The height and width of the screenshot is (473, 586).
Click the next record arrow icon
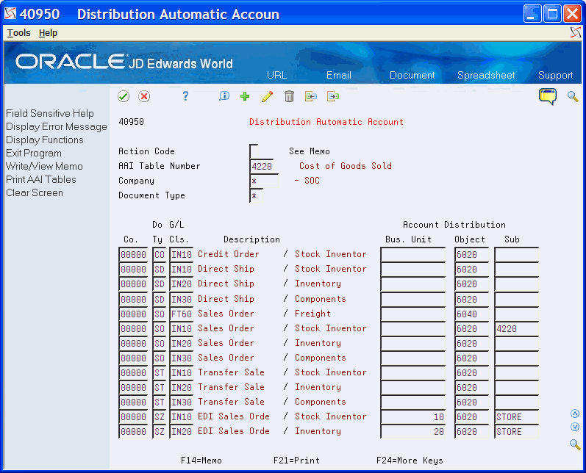(332, 96)
